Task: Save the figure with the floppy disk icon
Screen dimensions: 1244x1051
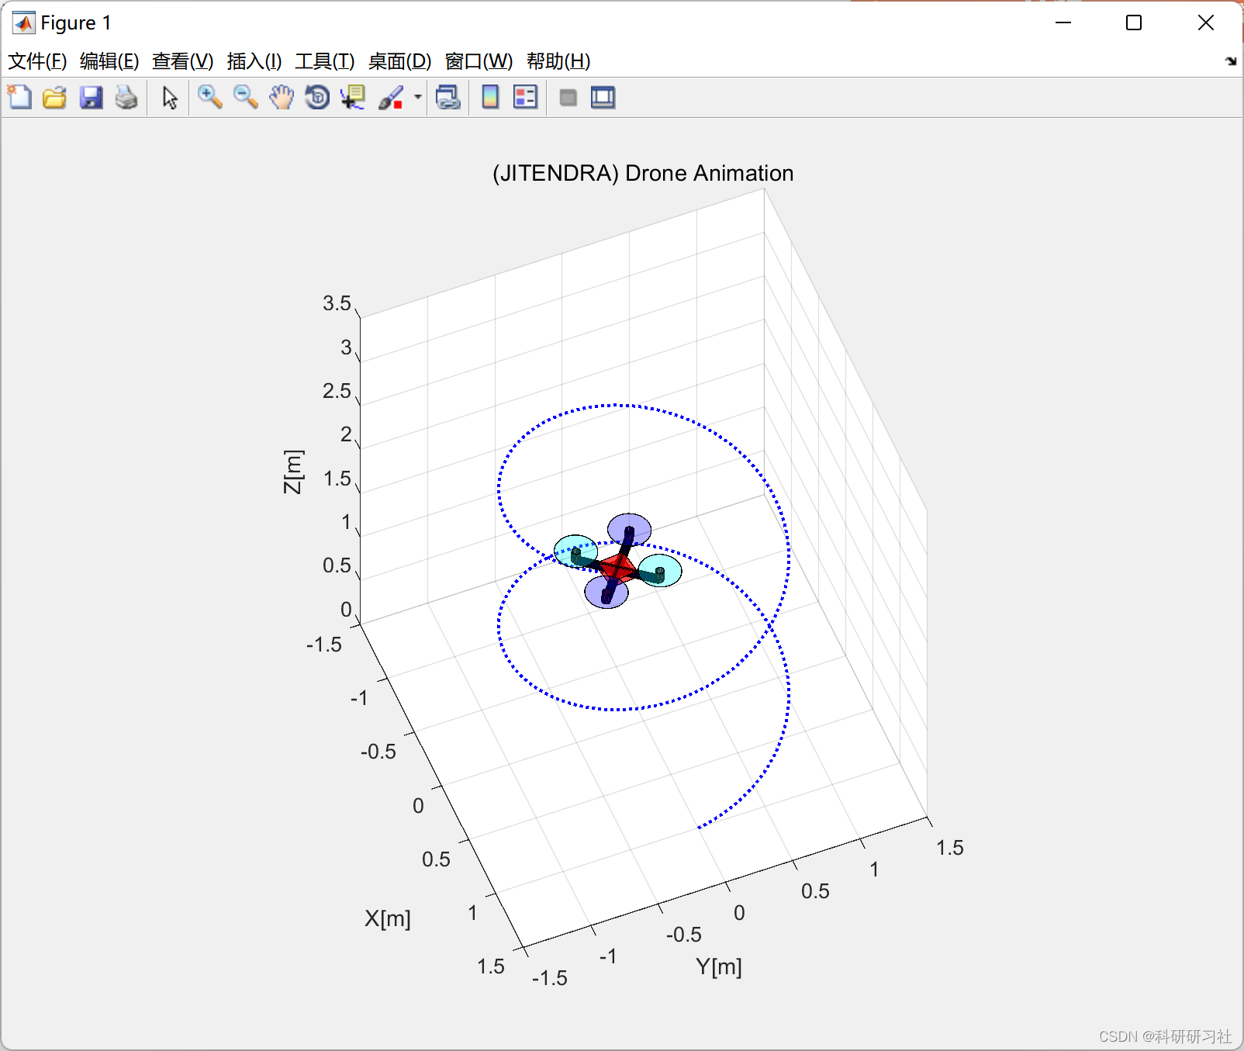Action: (91, 98)
